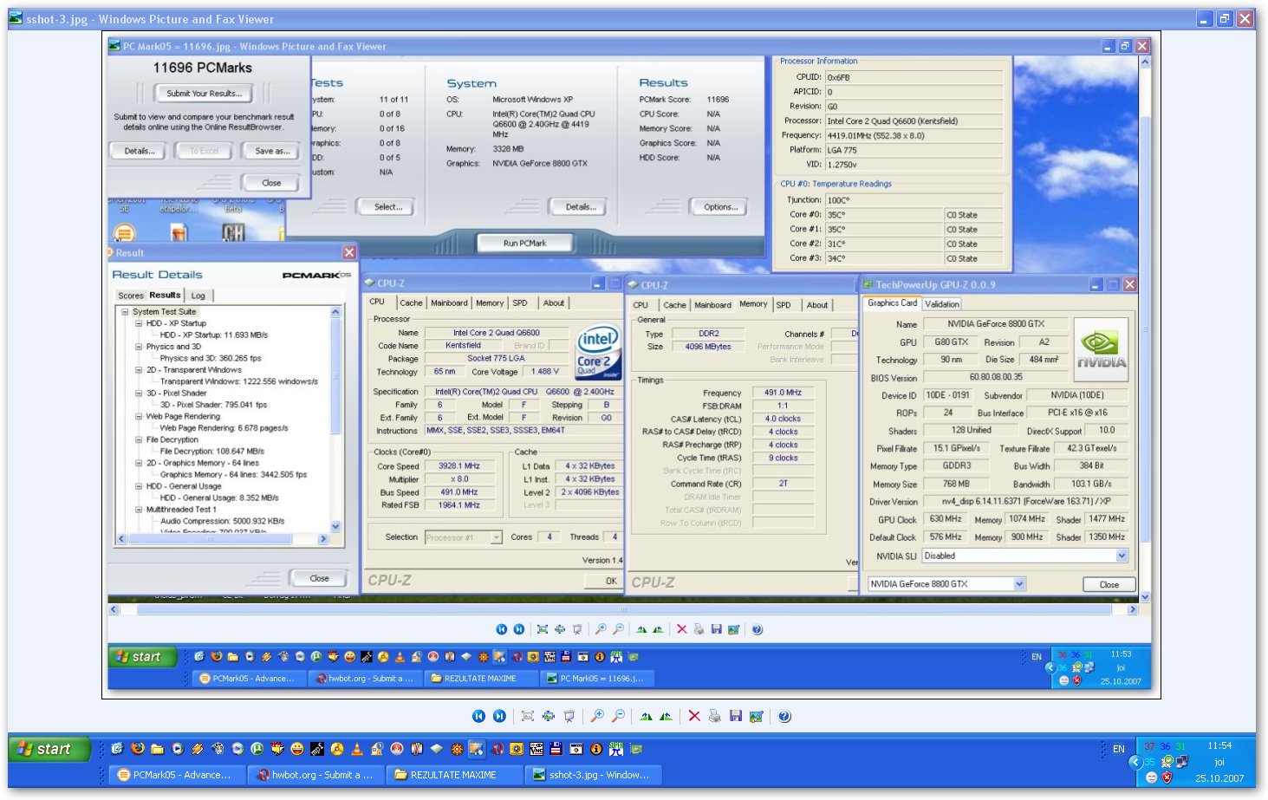This screenshot has width=1268, height=800.
Task: Zoom in using outer viewer magnifier plus
Action: 597,716
